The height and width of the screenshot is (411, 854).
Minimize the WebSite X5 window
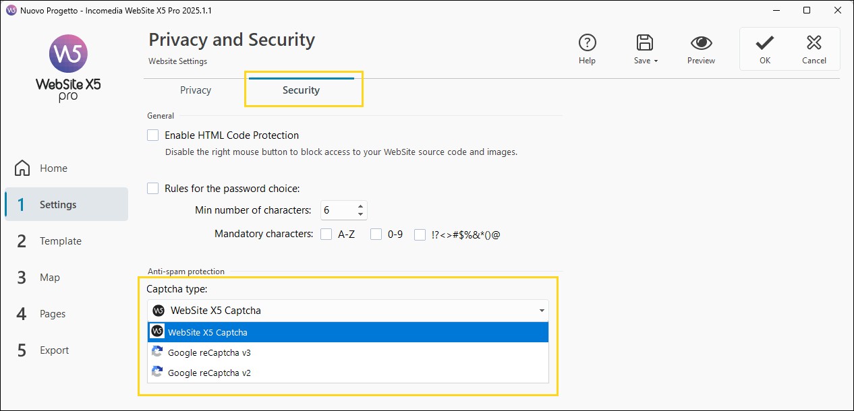point(776,11)
